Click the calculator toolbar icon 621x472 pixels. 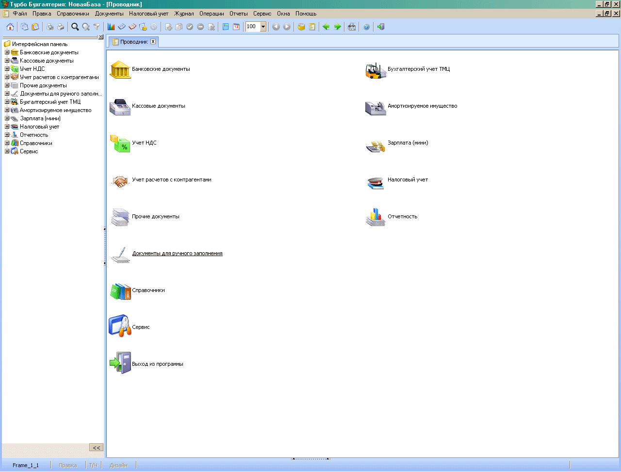226,27
